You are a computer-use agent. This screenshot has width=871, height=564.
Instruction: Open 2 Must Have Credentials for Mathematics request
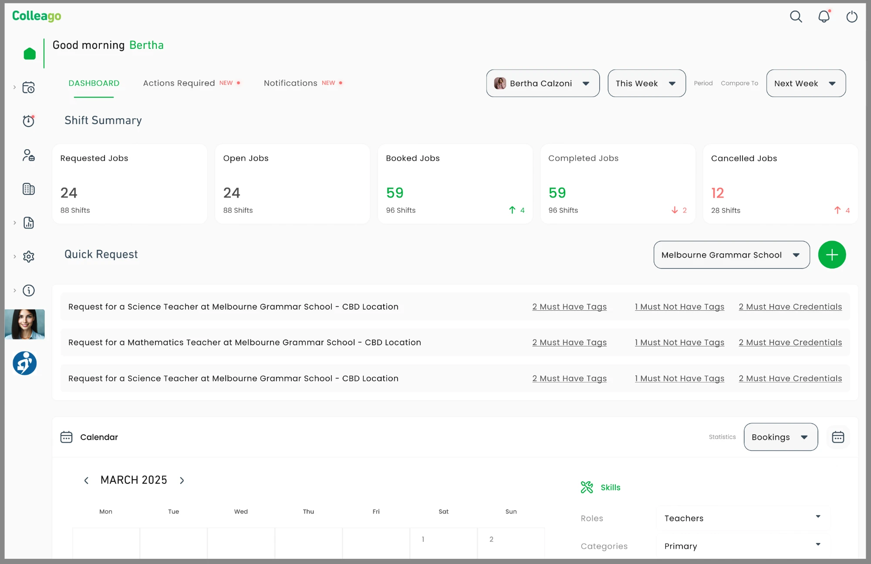790,342
